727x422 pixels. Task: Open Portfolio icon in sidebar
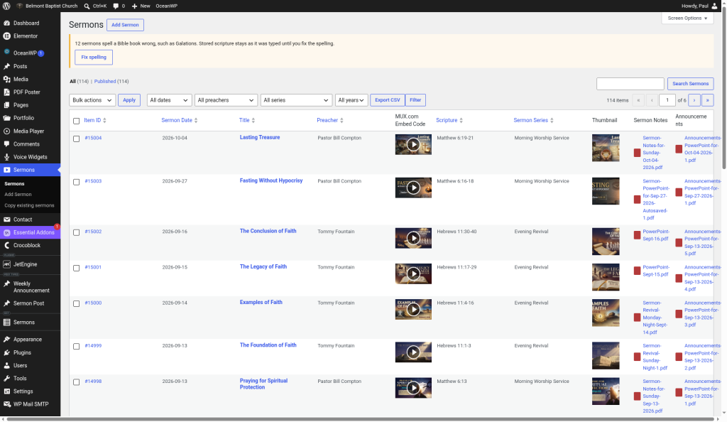(7, 118)
